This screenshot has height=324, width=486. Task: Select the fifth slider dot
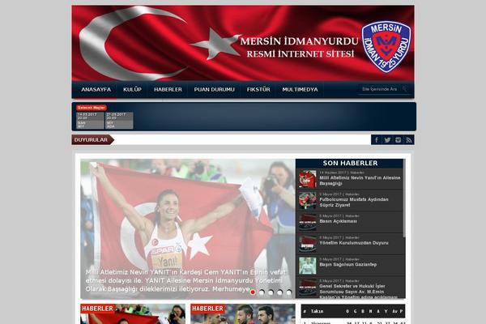[x=289, y=292]
